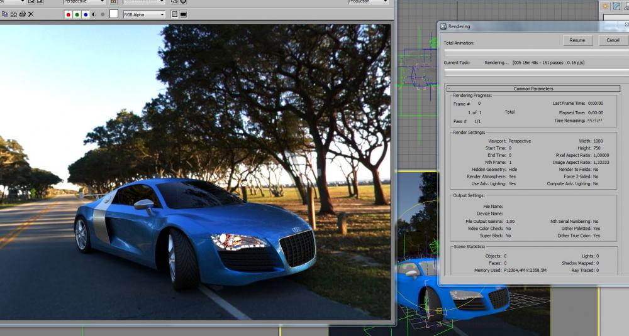
Task: Click the 'Last Frame Time: 0:00:00' text
Action: tap(577, 104)
